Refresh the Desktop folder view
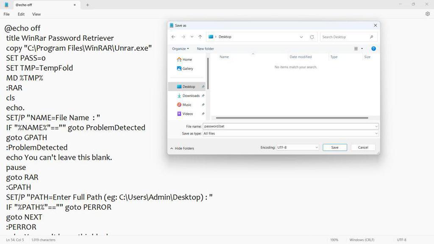Screen dimensions: 434x244 click(312, 36)
